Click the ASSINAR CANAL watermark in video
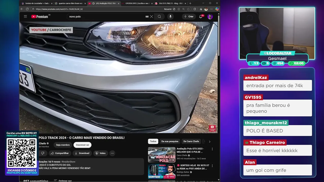Screen dimensions: 324x182 212,128
